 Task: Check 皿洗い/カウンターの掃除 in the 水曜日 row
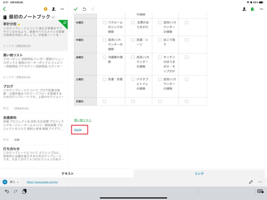(x=160, y=22)
